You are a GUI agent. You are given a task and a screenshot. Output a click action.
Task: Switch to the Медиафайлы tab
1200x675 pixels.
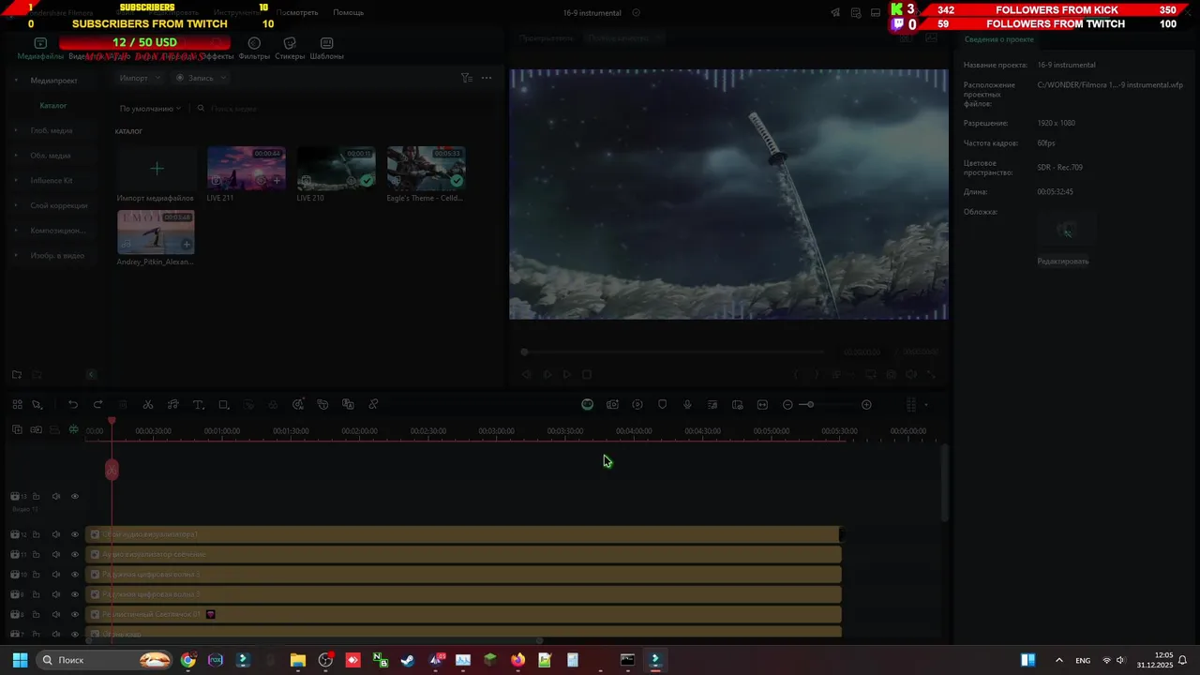[x=40, y=49]
